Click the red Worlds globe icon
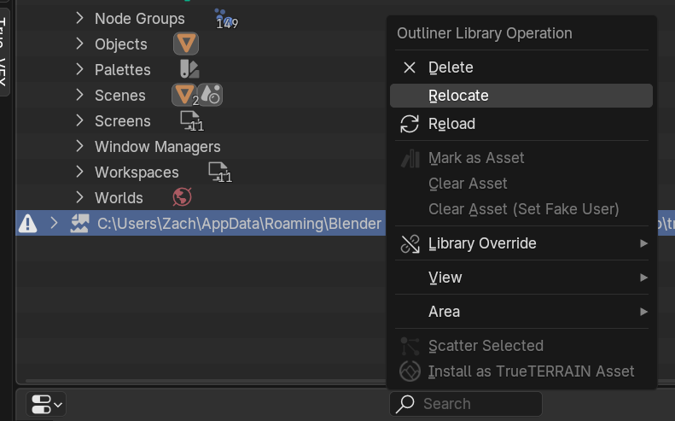The width and height of the screenshot is (675, 421). click(182, 197)
